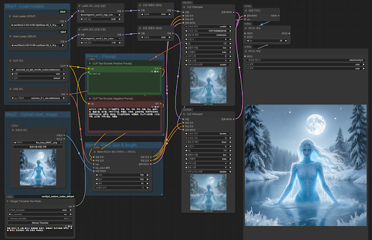This screenshot has height=240, width=372.
Task: Click the Positive Prompt text area
Action: [x=124, y=82]
